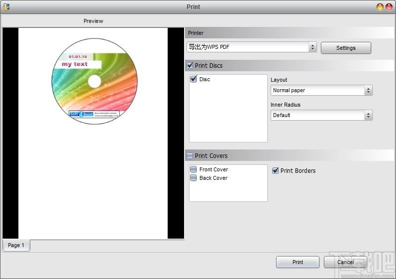Click the Print button
The width and height of the screenshot is (396, 279).
coord(297,262)
